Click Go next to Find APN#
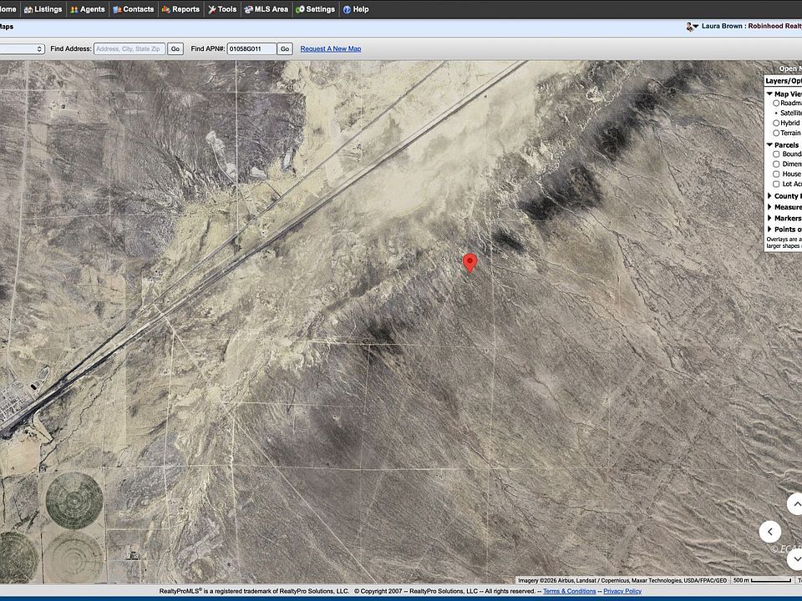Image resolution: width=802 pixels, height=601 pixels. (x=285, y=48)
